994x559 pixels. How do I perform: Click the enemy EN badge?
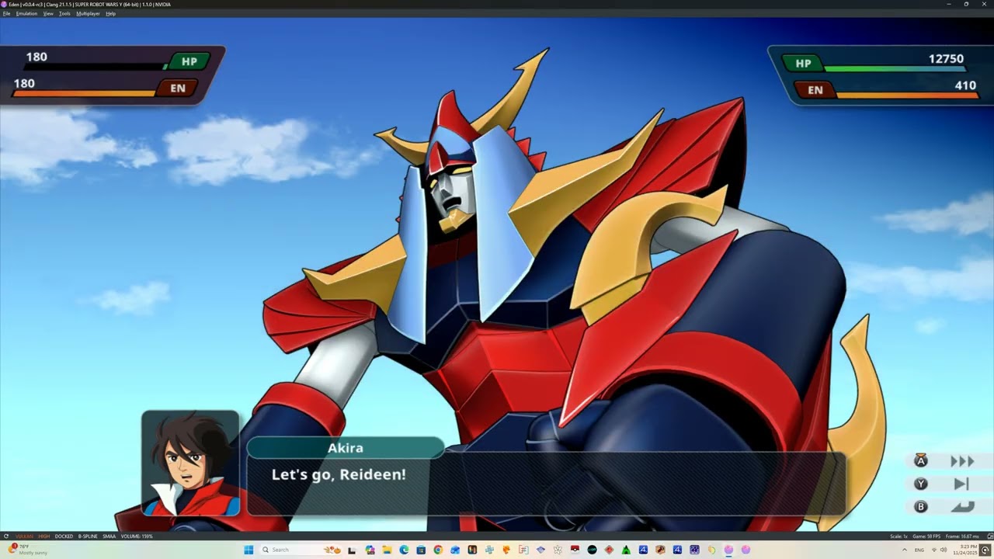coord(177,89)
